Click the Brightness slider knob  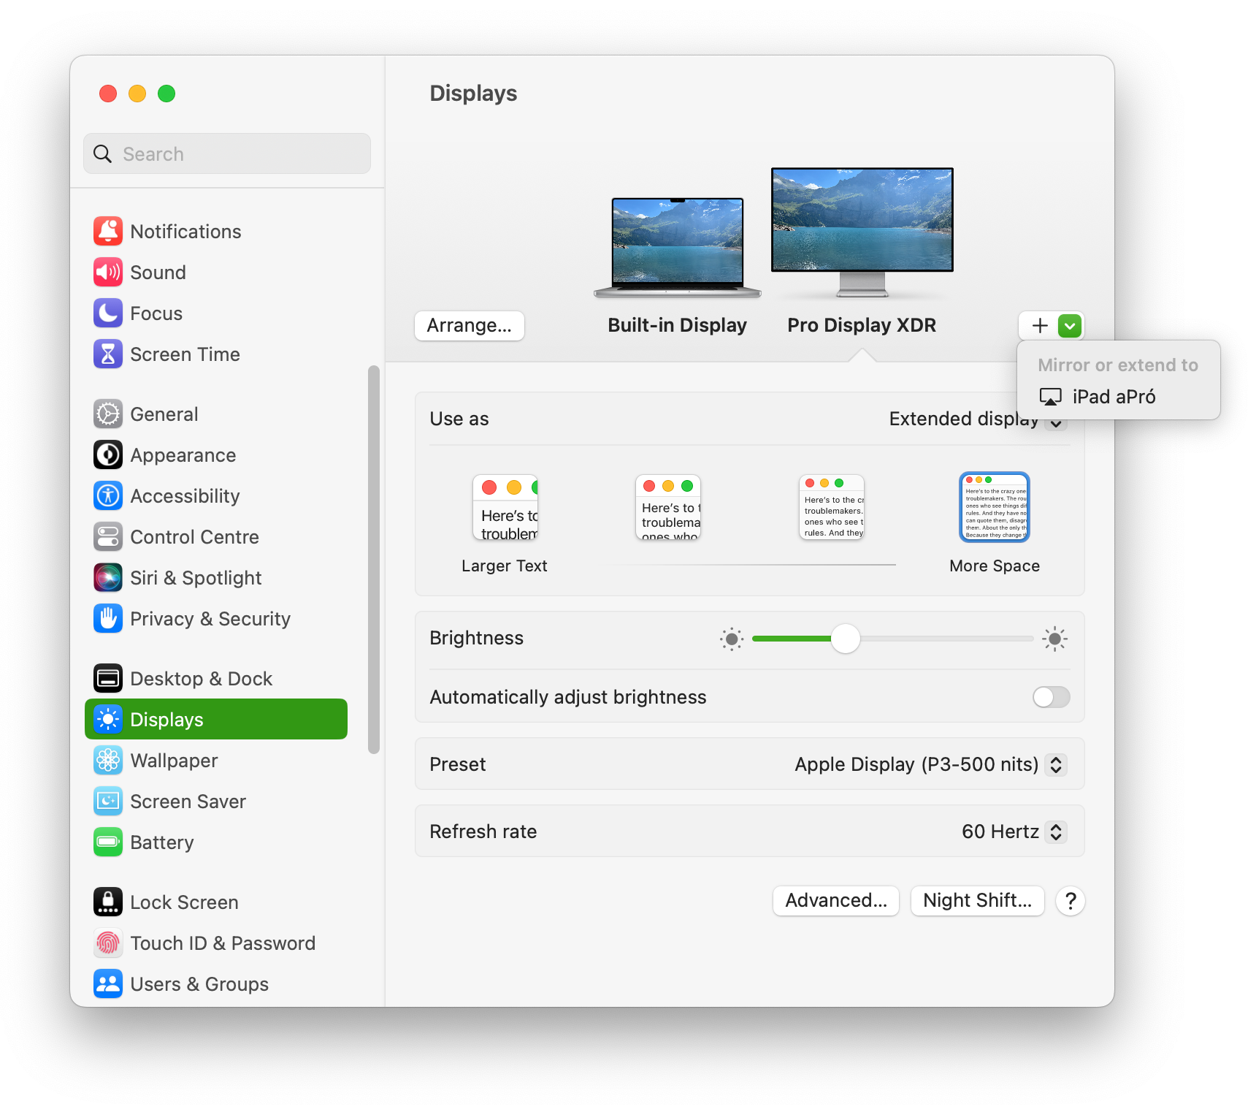[846, 639]
